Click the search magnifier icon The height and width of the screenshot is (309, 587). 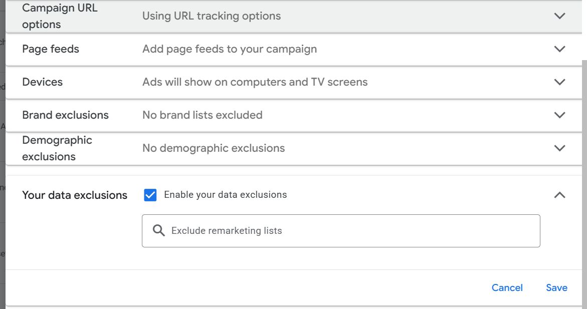pyautogui.click(x=159, y=230)
